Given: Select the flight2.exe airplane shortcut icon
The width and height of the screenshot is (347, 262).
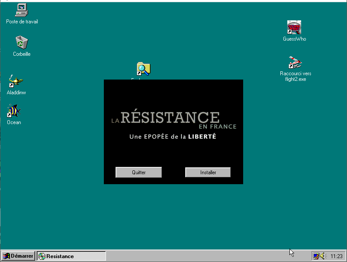Looking at the screenshot, I should coord(295,63).
